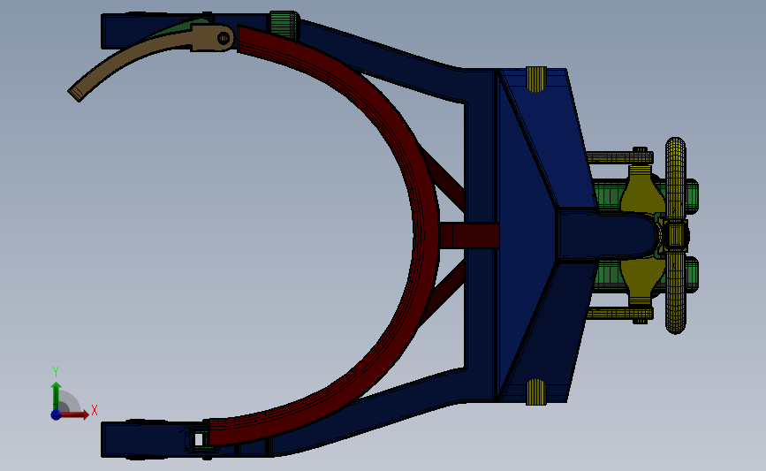This screenshot has height=471, width=766.
Task: Select the lower yellow threaded rod
Action: (x=619, y=313)
